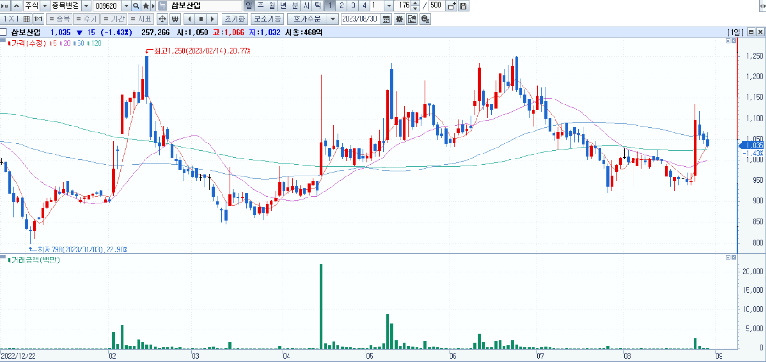Viewport: 766px width, 362px height.
Task: Select yearly period 년
Action: 283,6
